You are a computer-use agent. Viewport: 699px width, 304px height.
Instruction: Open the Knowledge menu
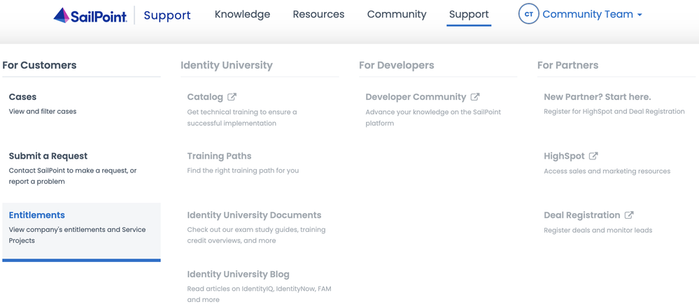tap(242, 14)
